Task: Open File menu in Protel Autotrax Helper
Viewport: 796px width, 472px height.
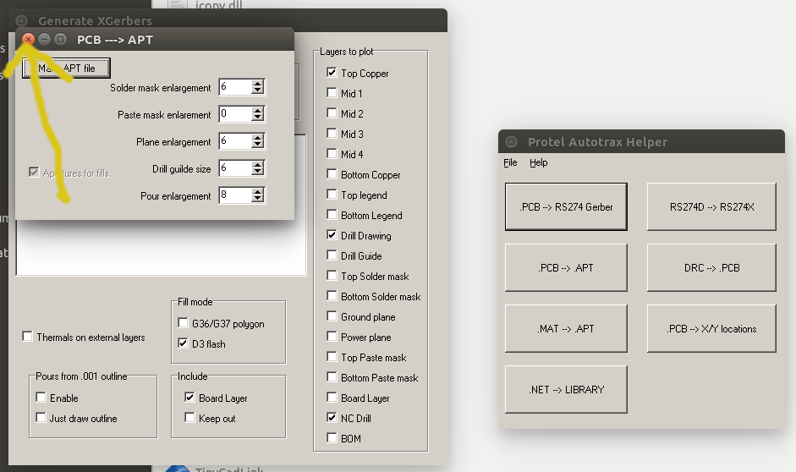Action: (x=510, y=162)
